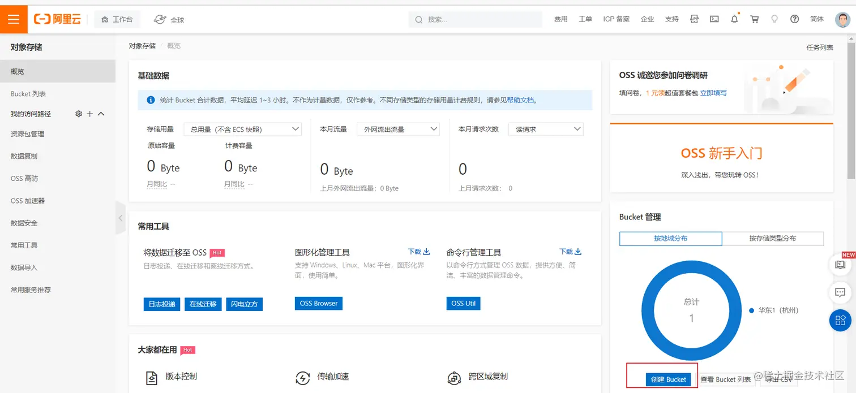Viewport: 856px width, 393px height.
Task: Open the App download icon in top bar
Action: pos(694,19)
